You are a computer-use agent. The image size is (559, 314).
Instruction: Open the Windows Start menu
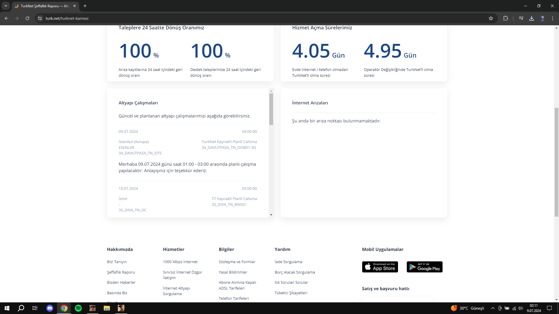coord(7,308)
